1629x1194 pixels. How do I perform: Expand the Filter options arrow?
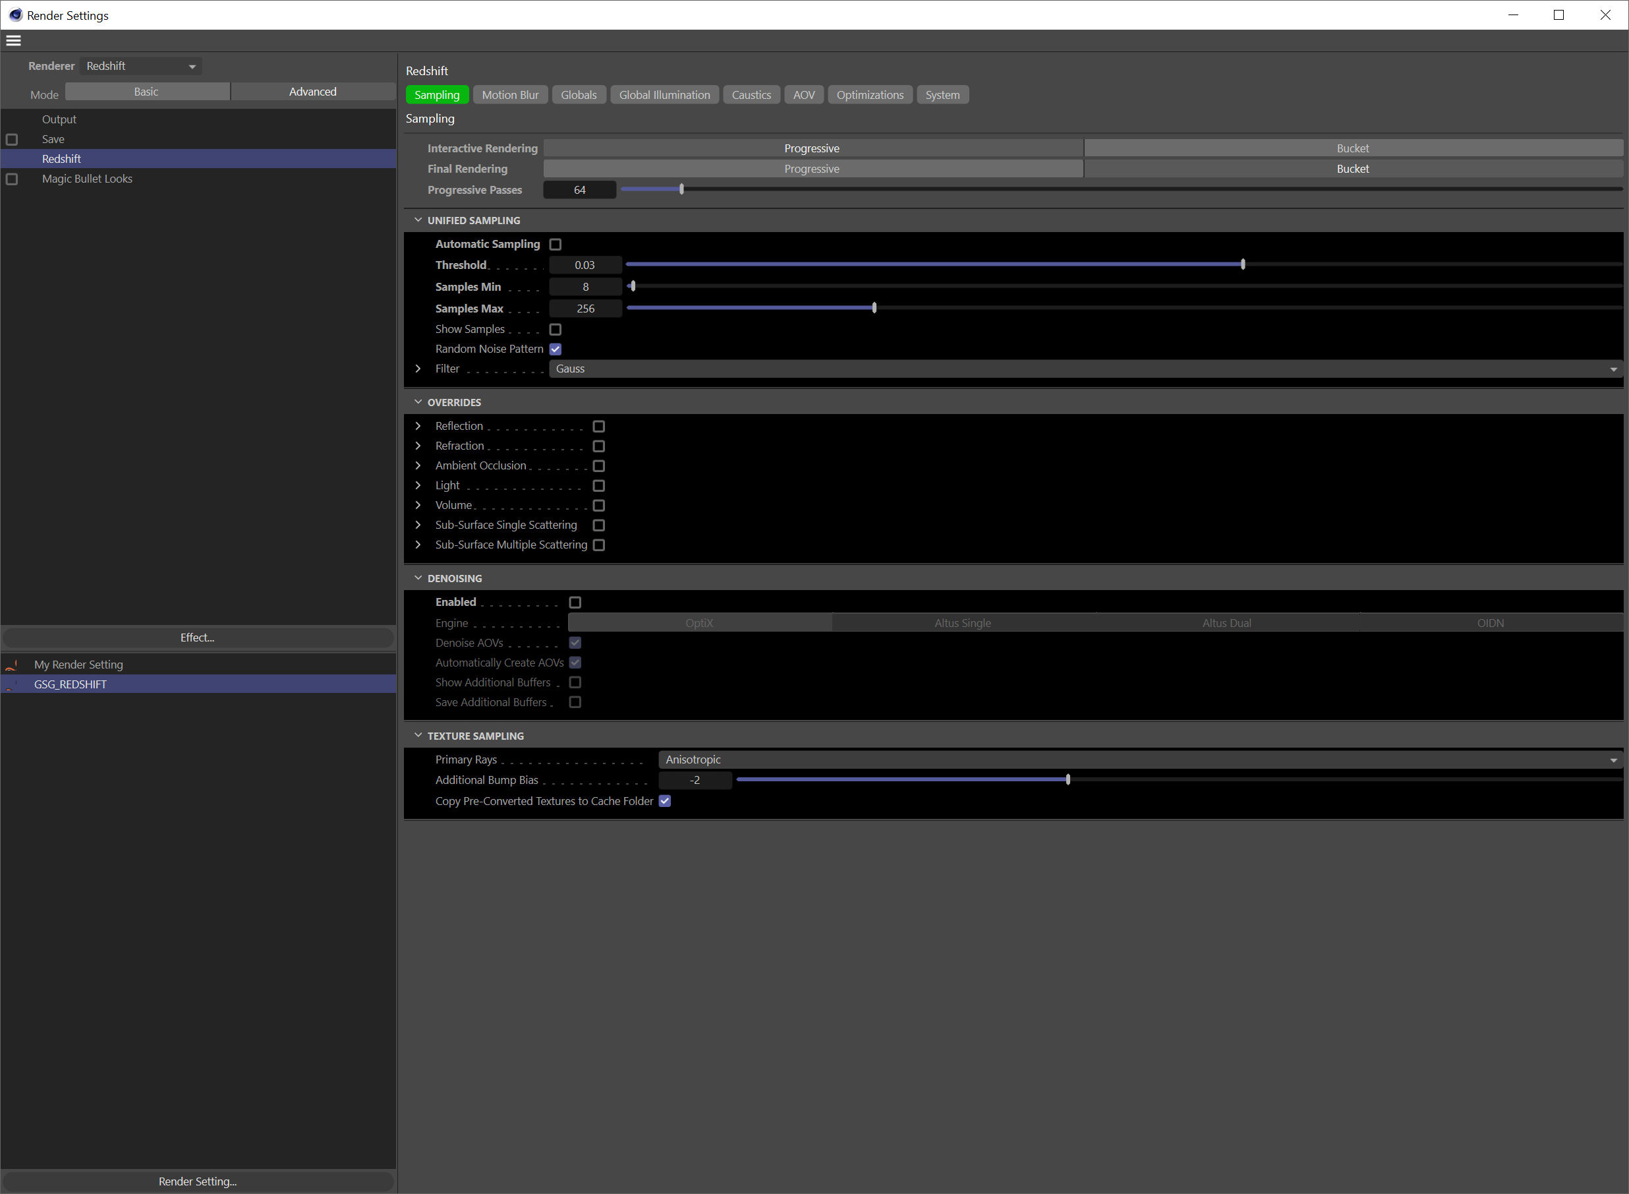[418, 369]
